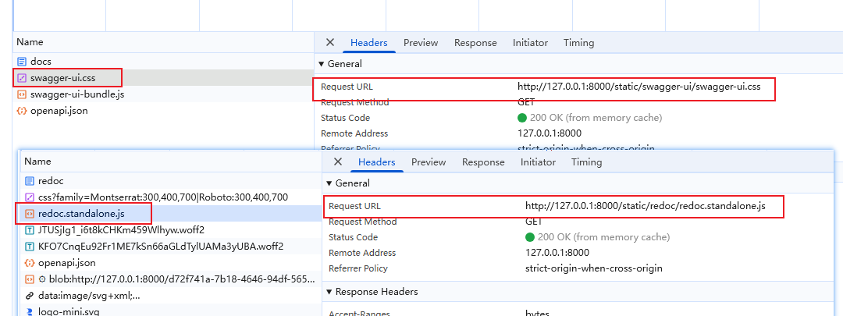
Task: Click font icon beside JTUSjIg1 woff2 file
Action: coord(30,230)
